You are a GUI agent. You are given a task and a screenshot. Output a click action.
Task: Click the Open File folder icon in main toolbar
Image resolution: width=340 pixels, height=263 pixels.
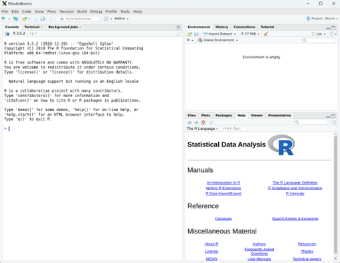pos(24,19)
